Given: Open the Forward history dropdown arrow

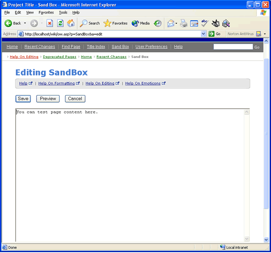Looking at the screenshot, I should pos(42,23).
